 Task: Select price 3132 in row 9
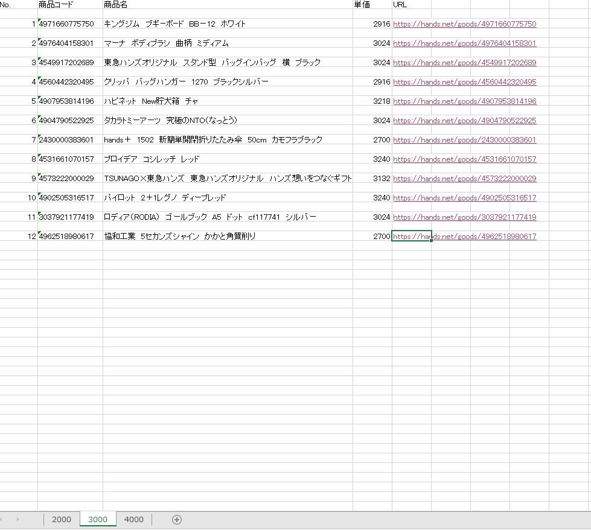pos(372,178)
